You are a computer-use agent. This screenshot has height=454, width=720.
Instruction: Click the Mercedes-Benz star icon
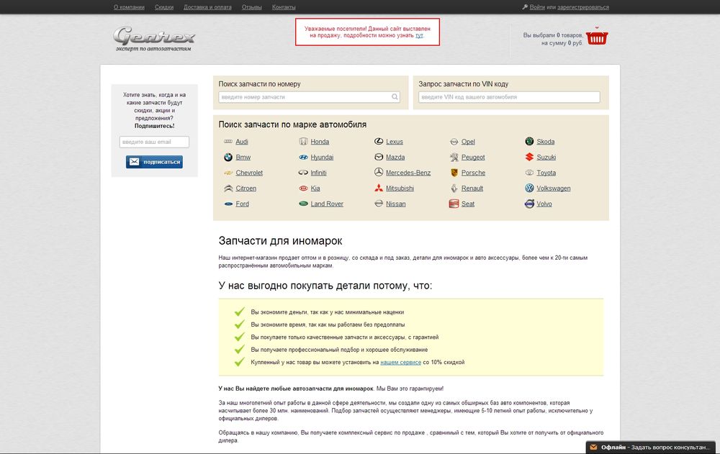[379, 172]
